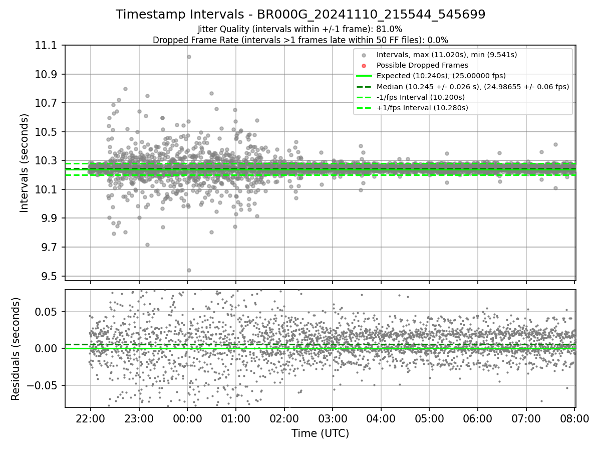Click the plot title 'Timestamp Intervals - BR000G_20241110_215544_545699'
Screen dimensions: 601x451
click(x=300, y=15)
